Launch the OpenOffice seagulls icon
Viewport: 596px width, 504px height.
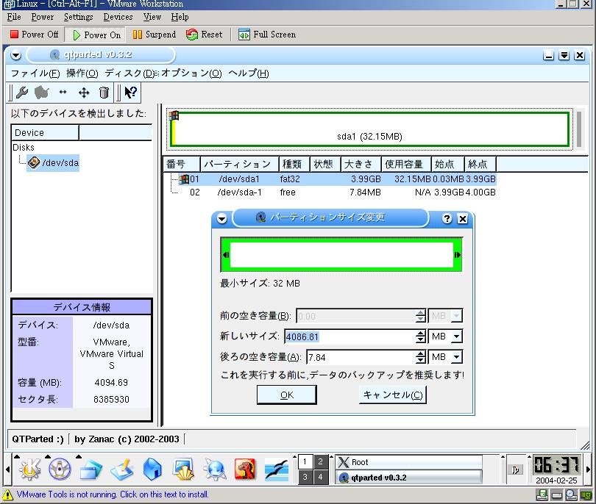(277, 469)
